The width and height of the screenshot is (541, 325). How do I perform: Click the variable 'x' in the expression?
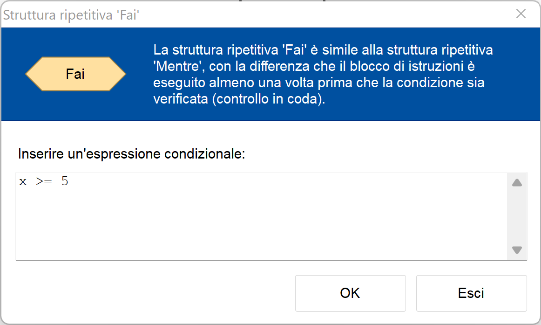(23, 181)
